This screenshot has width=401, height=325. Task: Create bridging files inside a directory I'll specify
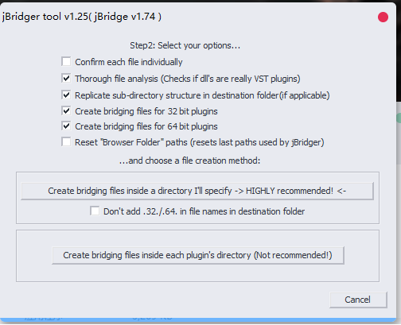[197, 191]
